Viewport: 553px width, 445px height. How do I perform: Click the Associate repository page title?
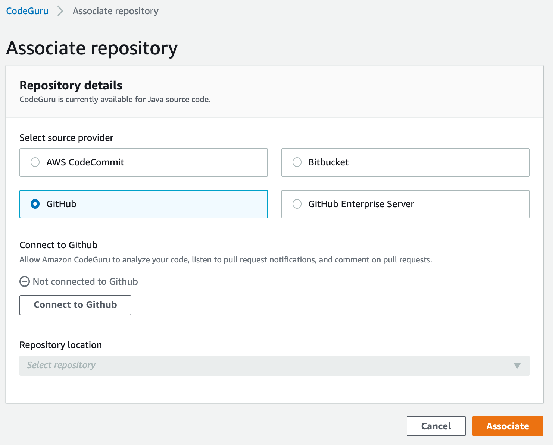point(92,48)
